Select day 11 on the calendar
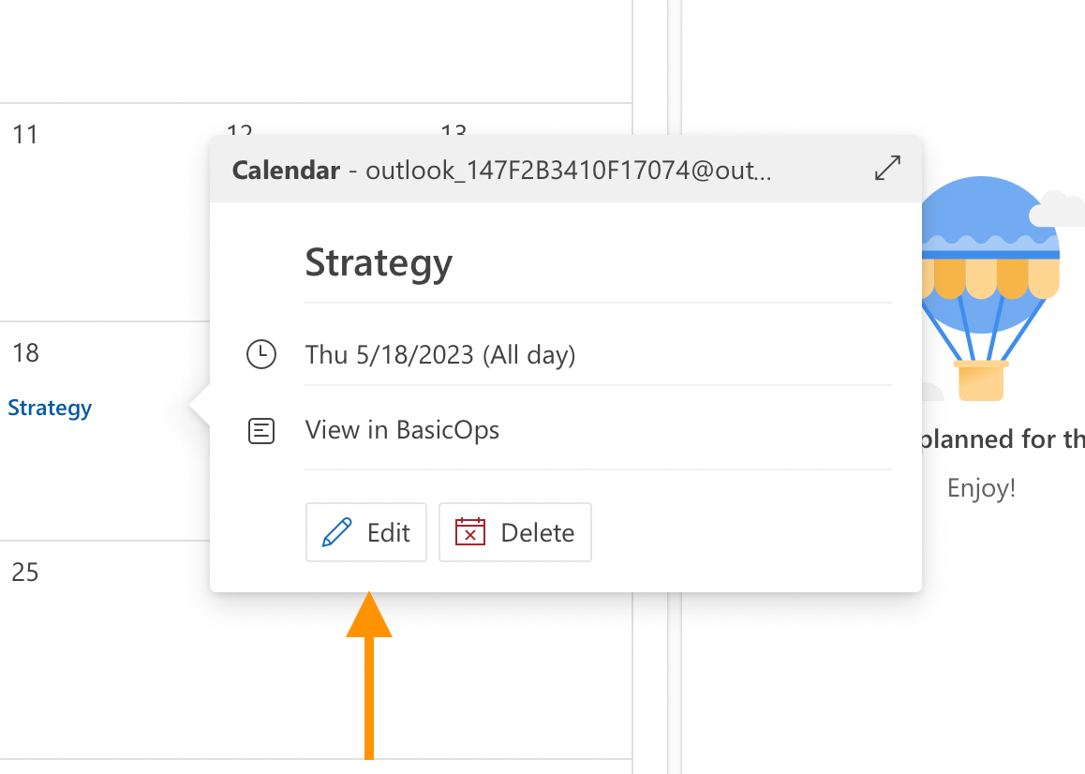1085x774 pixels. 26,134
